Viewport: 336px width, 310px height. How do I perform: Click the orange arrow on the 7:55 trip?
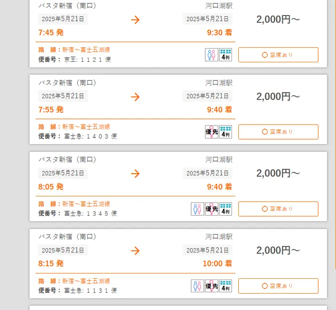tap(135, 97)
